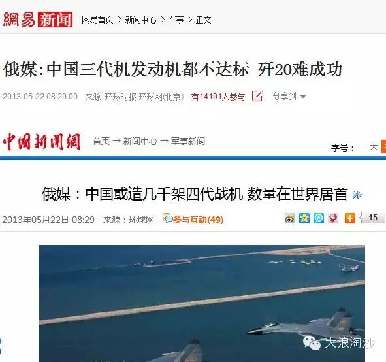Open the comment edit pencil icon
386x362 pixels.
click(257, 96)
